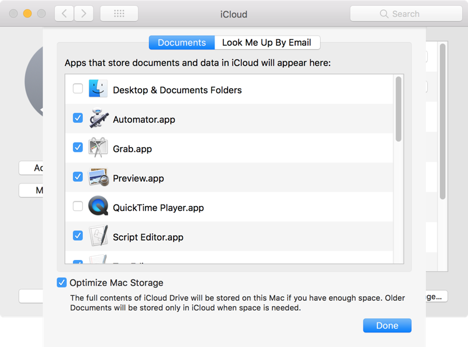Enable Desktop & Documents Folders checkbox
Viewport: 468px width, 347px height.
78,89
